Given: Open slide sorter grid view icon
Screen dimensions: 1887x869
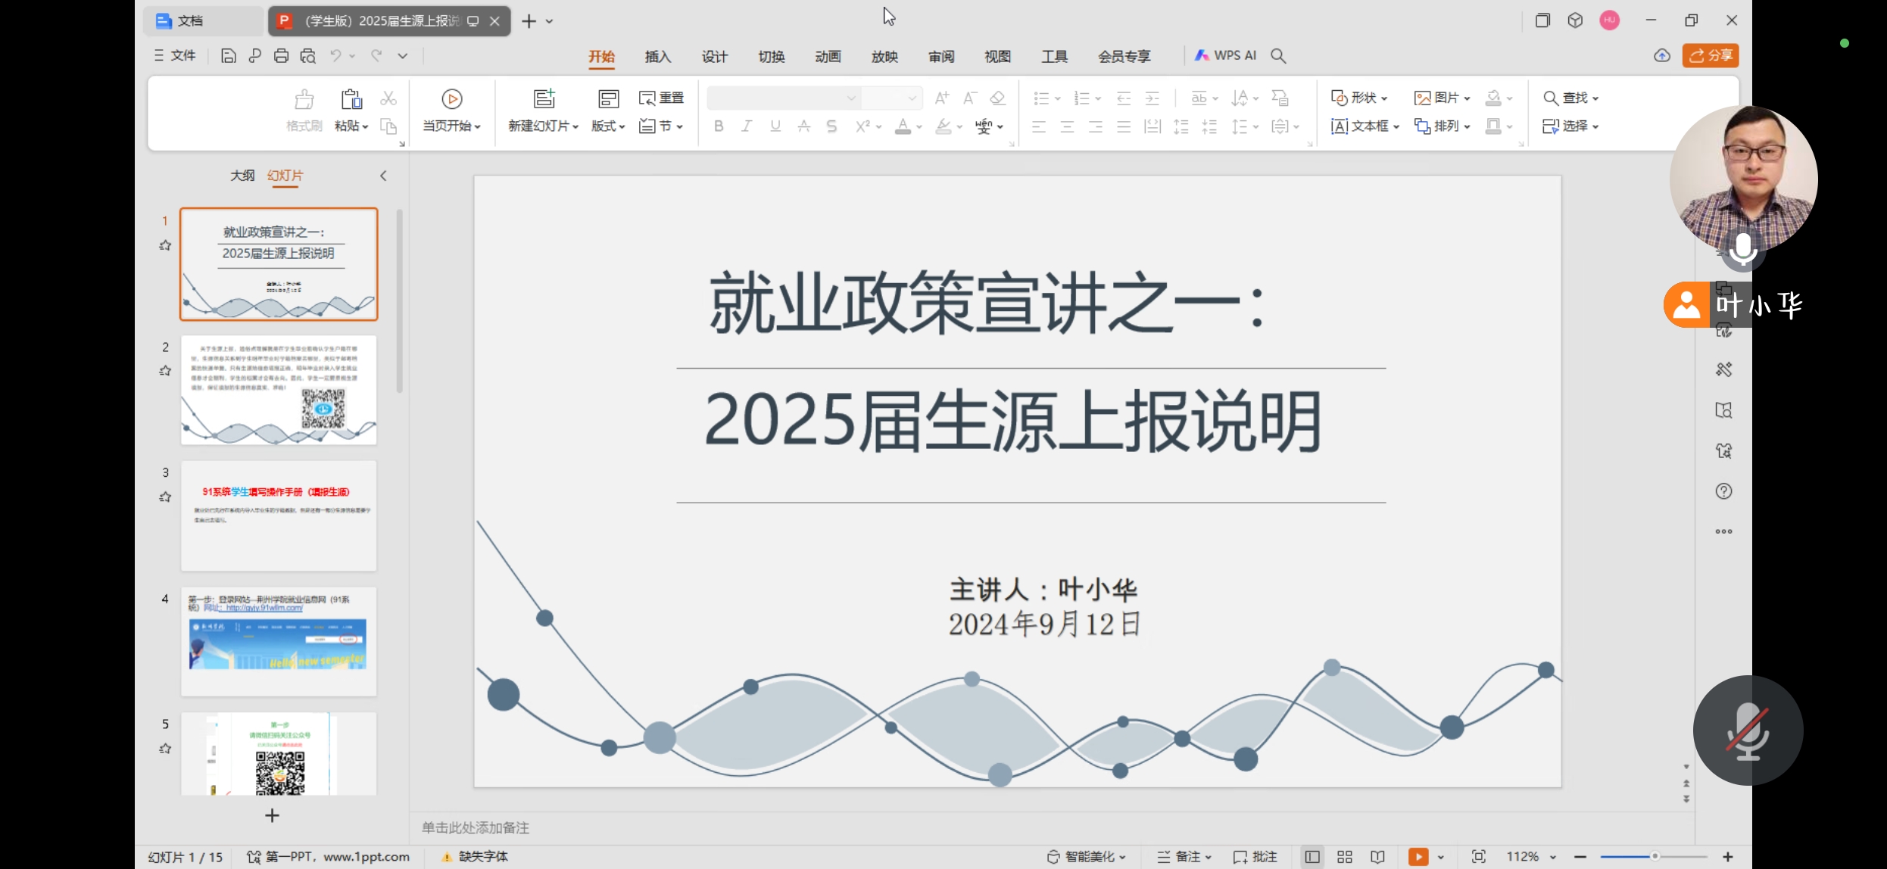Looking at the screenshot, I should 1345,856.
